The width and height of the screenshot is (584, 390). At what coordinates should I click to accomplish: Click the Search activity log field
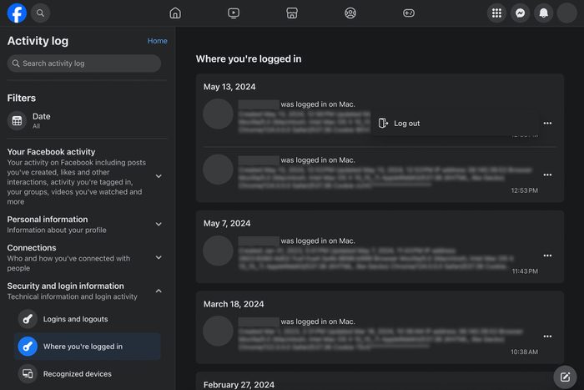[83, 63]
